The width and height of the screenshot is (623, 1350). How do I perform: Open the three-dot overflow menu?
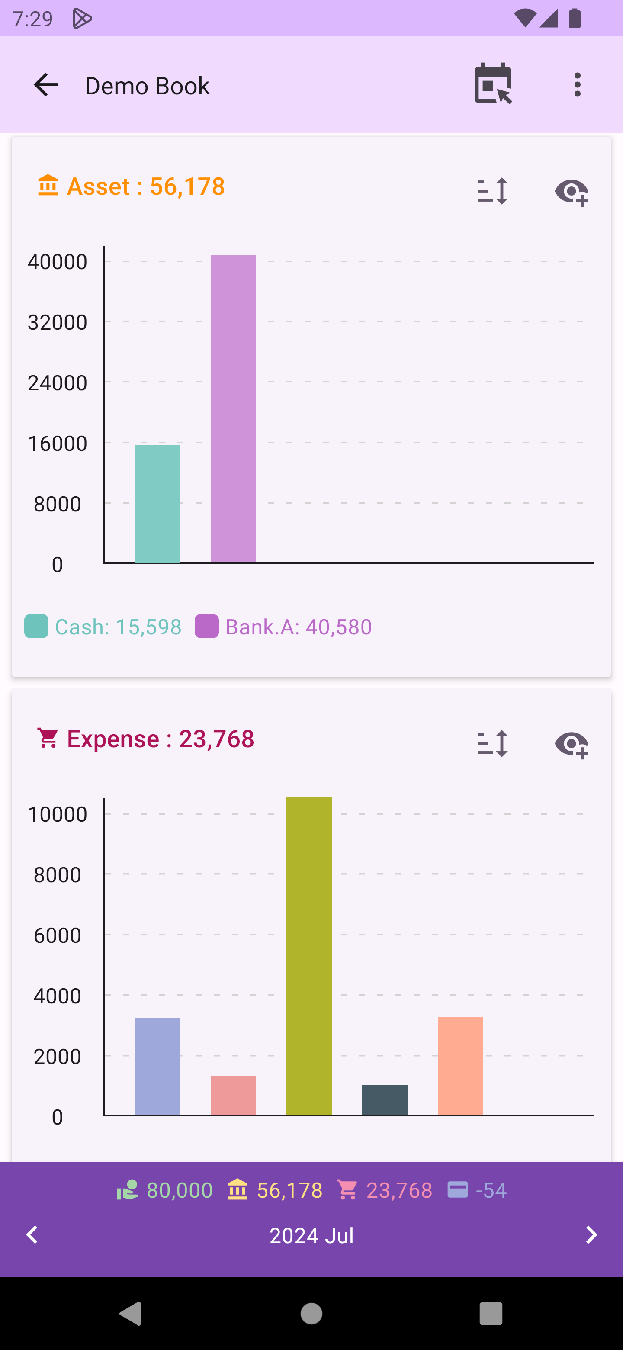[x=578, y=85]
